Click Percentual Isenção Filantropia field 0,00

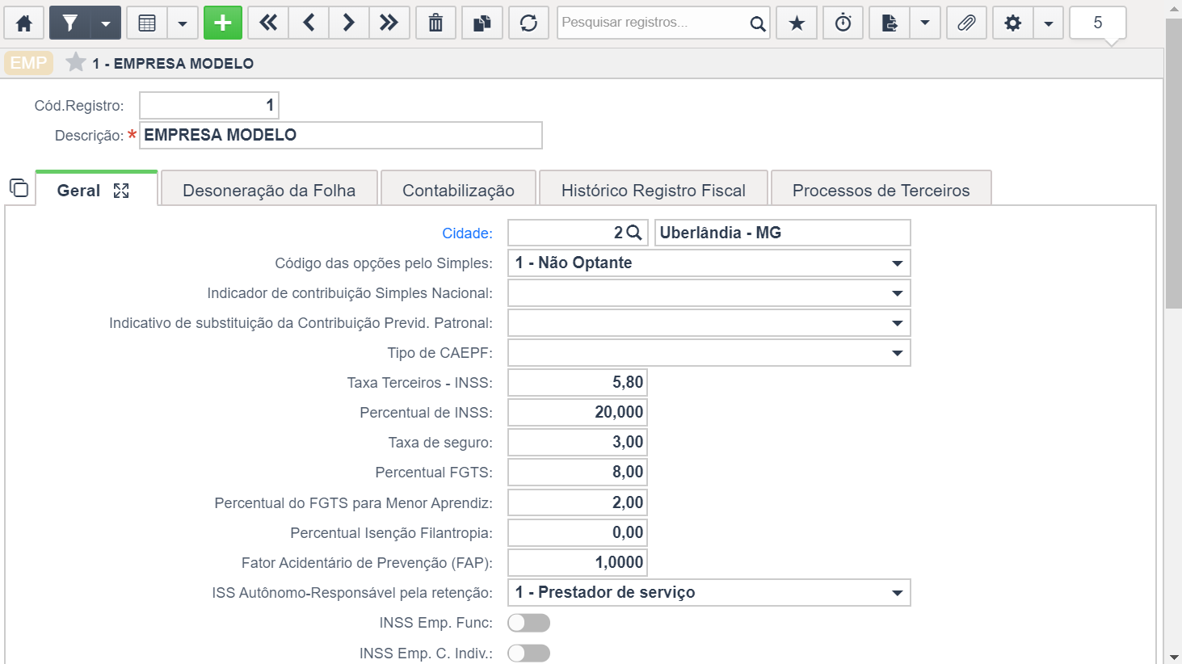tap(578, 532)
